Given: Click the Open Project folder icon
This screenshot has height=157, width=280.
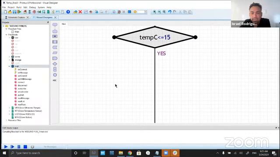Looking at the screenshot, I should click(x=10, y=12).
